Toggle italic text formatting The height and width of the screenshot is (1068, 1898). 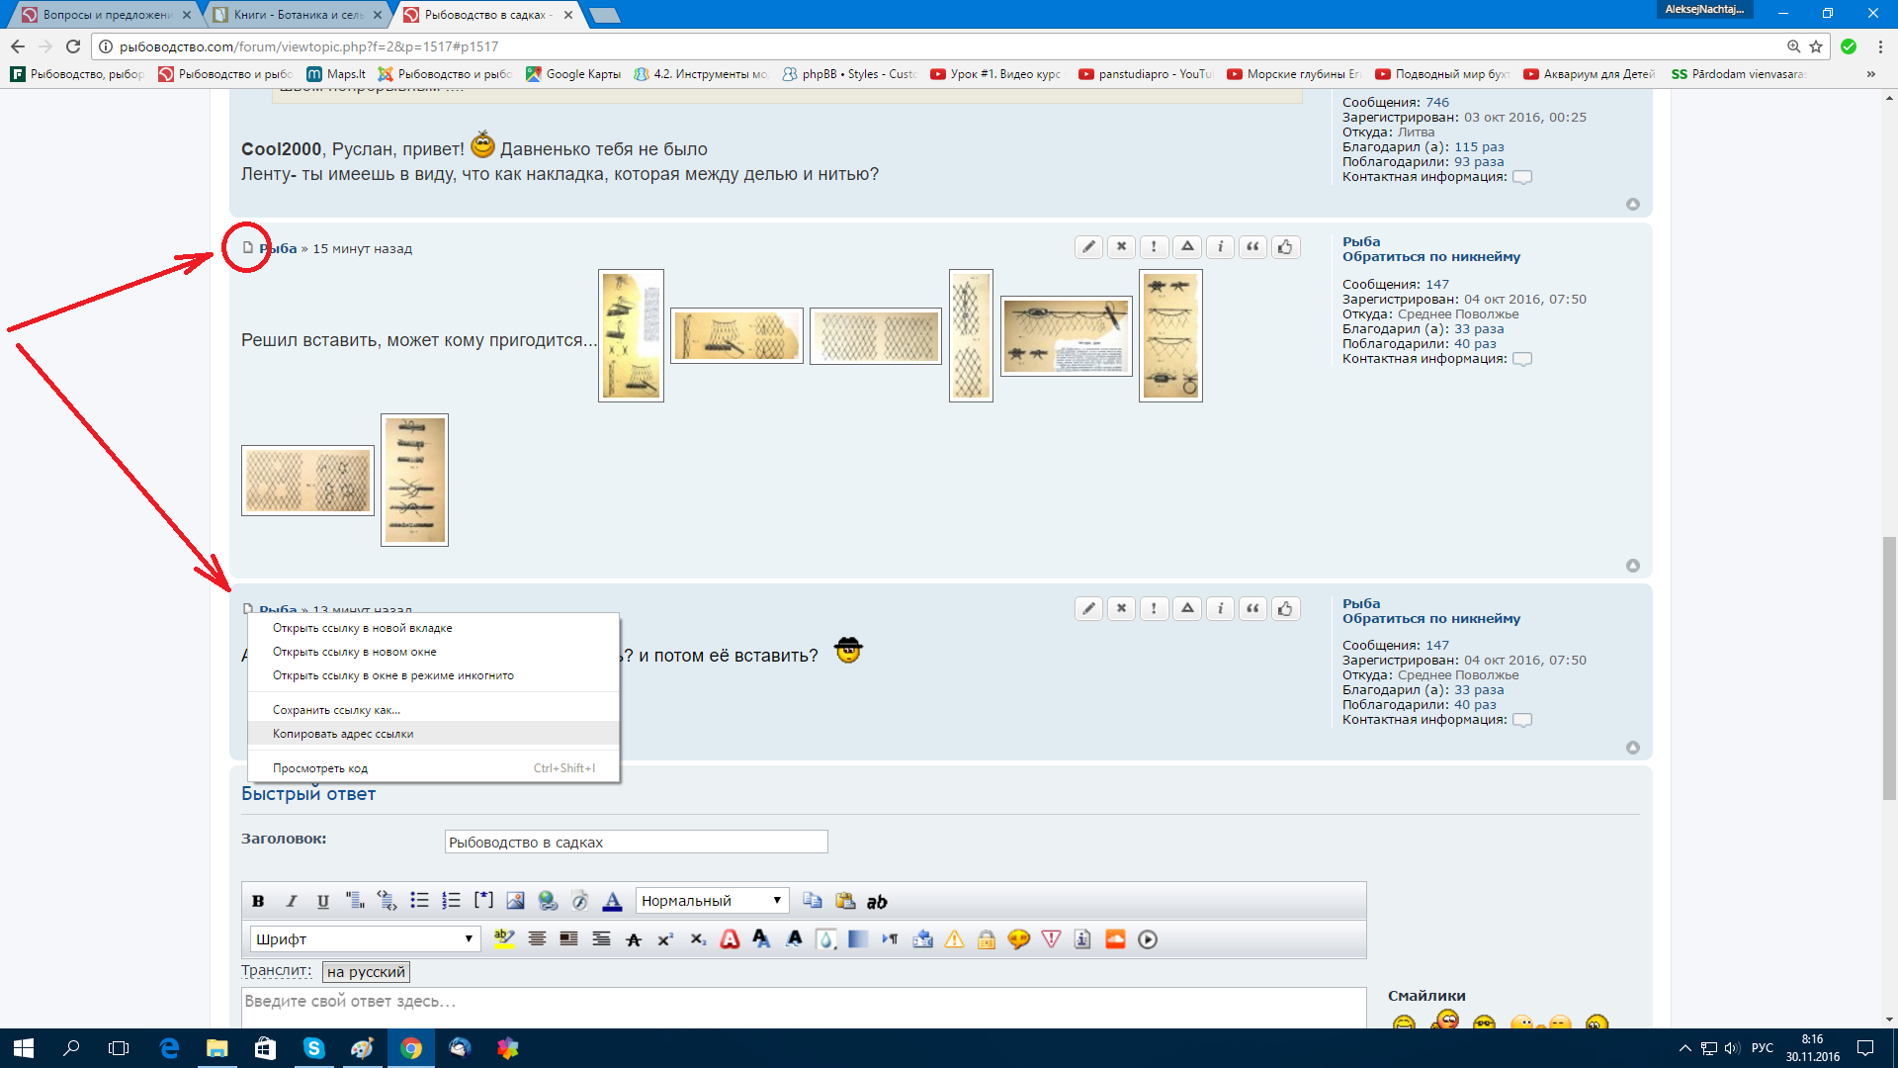(x=291, y=901)
